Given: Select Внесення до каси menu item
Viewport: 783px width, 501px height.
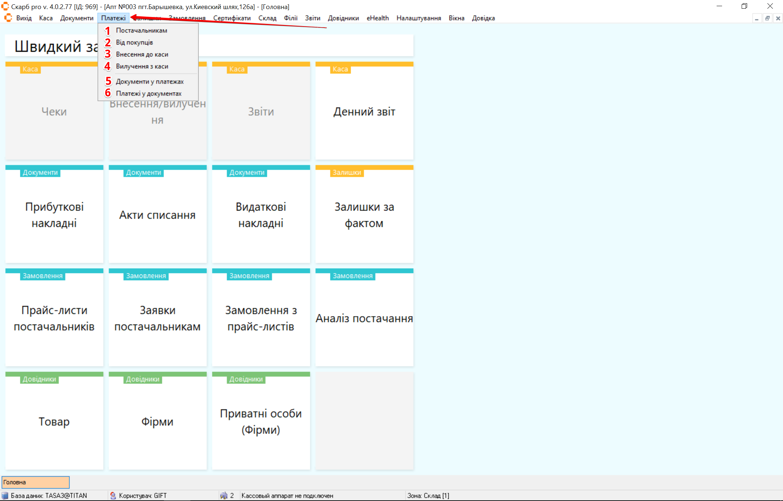Looking at the screenshot, I should tap(142, 54).
